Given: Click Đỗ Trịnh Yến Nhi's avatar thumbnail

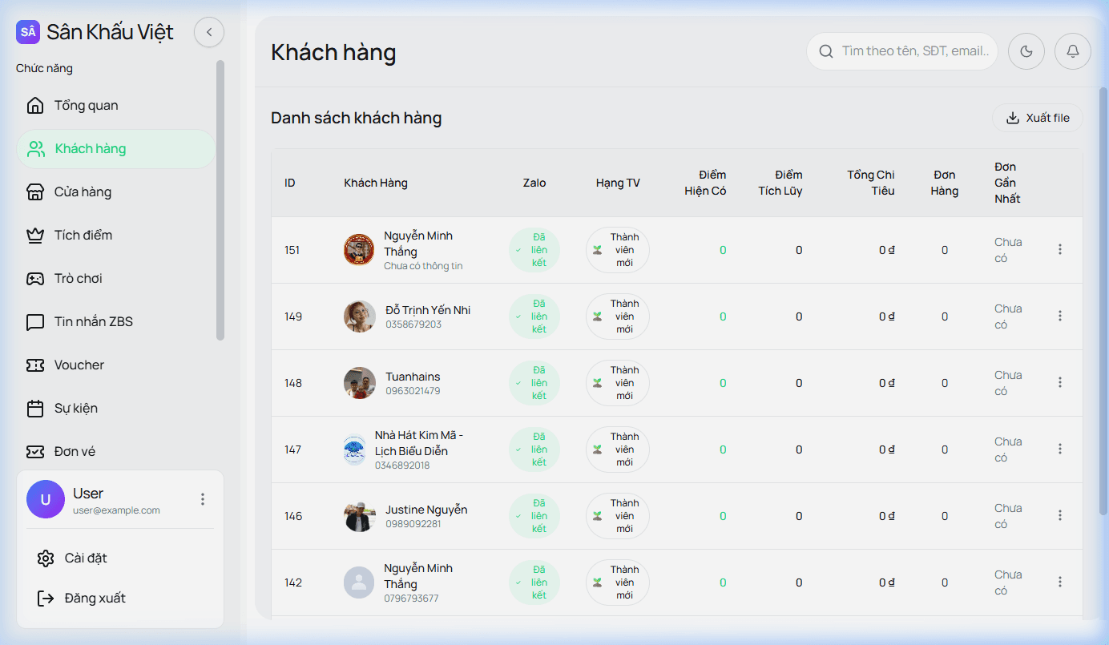Looking at the screenshot, I should pyautogui.click(x=360, y=316).
